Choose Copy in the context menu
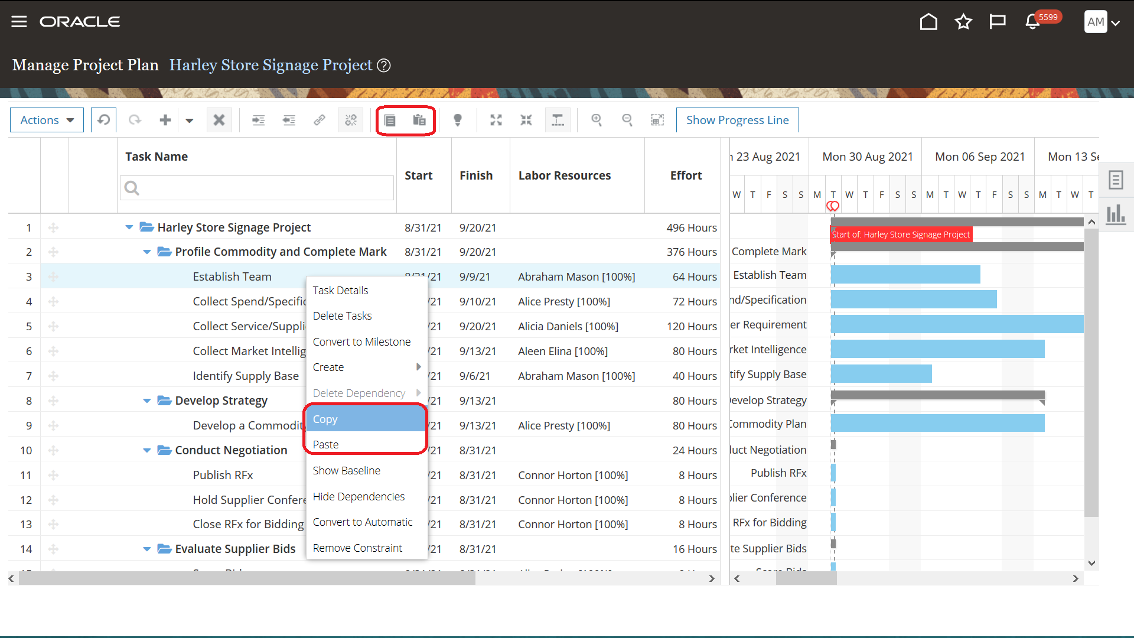 point(366,419)
